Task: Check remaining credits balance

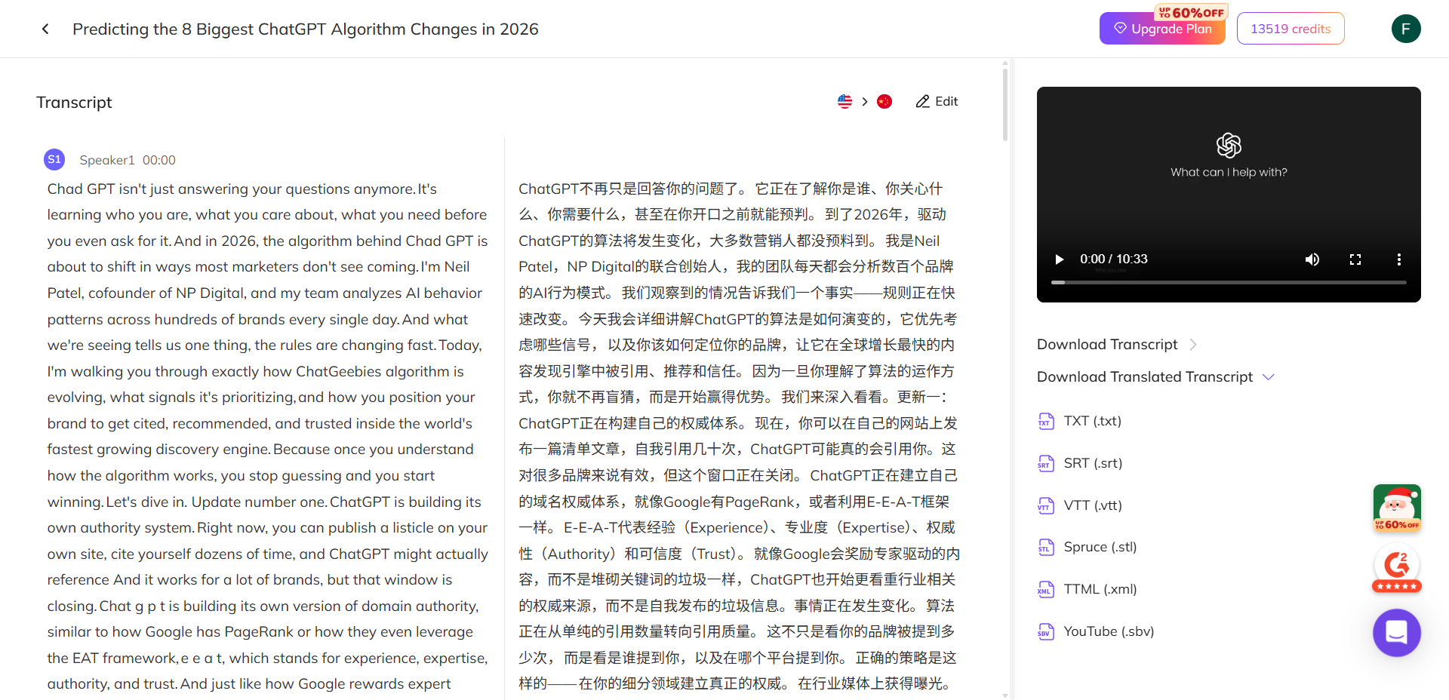Action: point(1291,29)
